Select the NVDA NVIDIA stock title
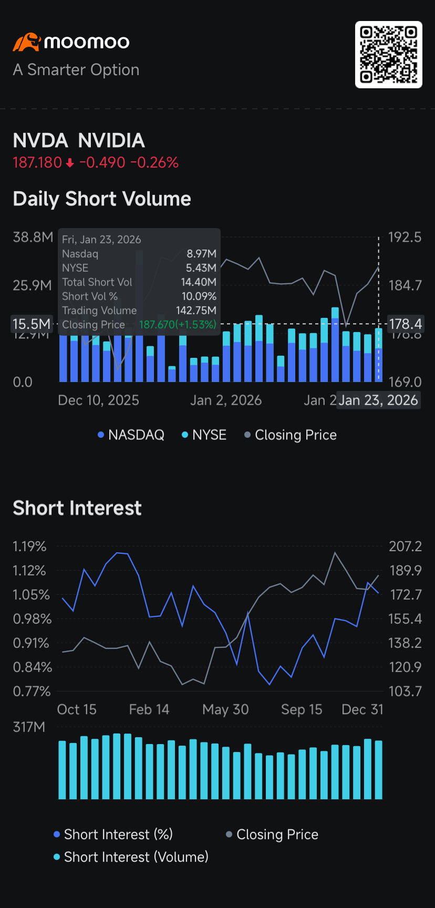Image resolution: width=435 pixels, height=908 pixels. point(79,141)
